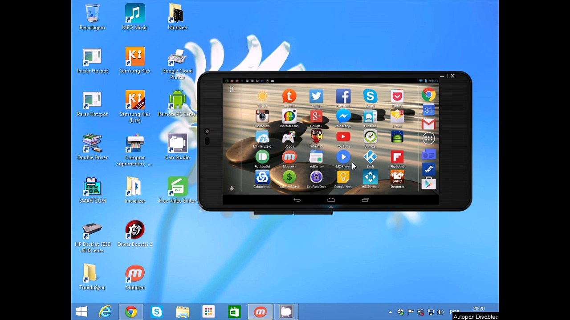Open the app drawer button on phone
The image size is (570, 320).
click(x=428, y=139)
